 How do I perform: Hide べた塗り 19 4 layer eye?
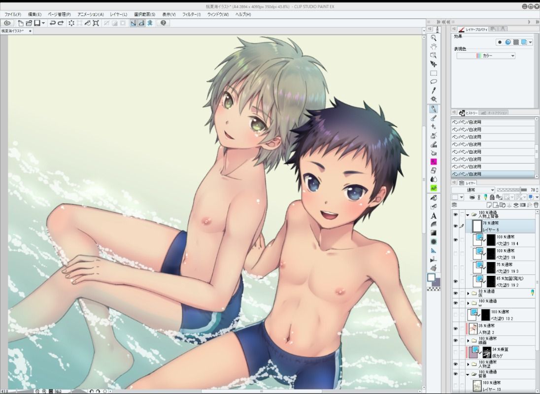(455, 240)
